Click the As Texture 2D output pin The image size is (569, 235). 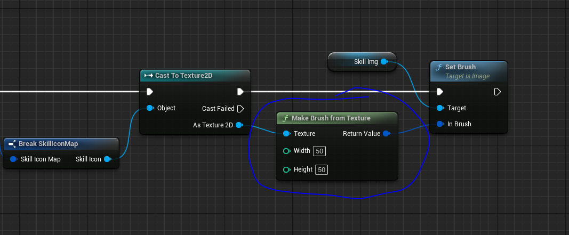239,125
